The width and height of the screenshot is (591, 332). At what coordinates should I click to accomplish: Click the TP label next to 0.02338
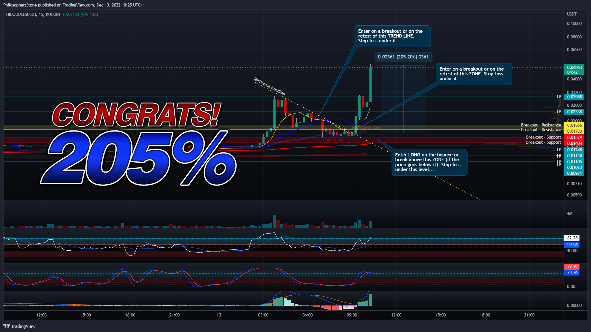(559, 112)
